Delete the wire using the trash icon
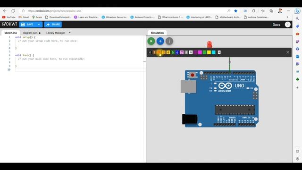The width and height of the screenshot is (302, 170). (219, 52)
